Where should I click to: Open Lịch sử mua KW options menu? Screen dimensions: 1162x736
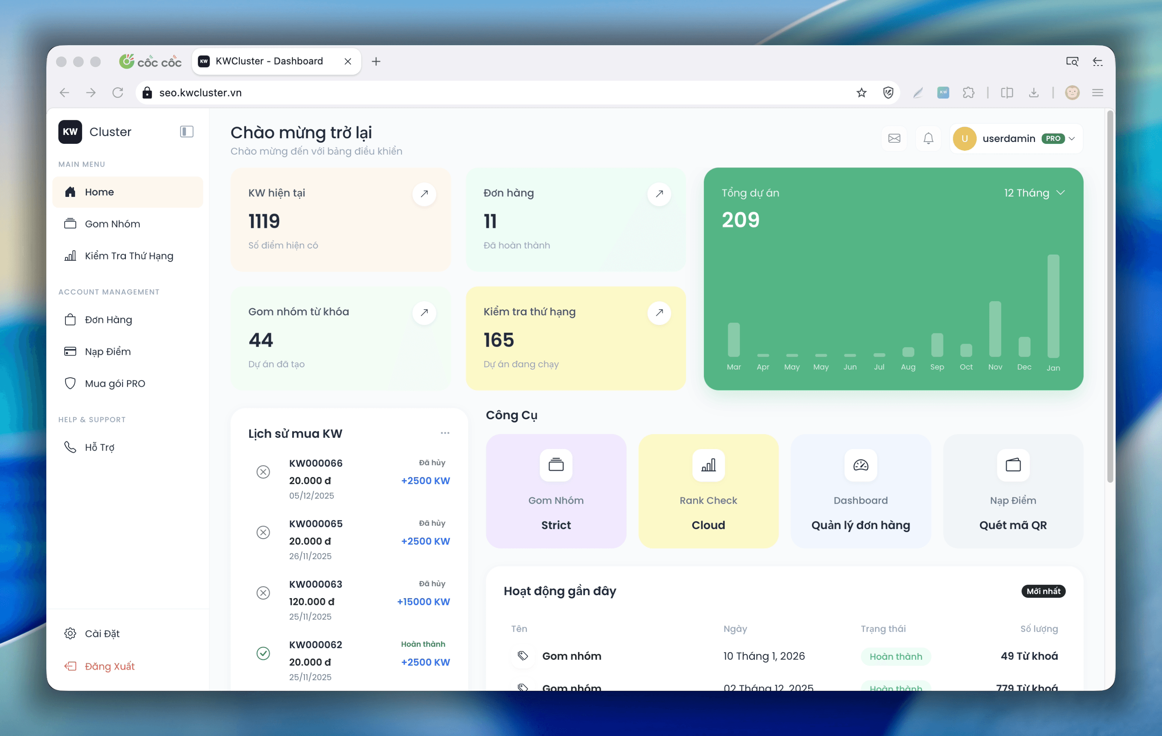tap(444, 433)
